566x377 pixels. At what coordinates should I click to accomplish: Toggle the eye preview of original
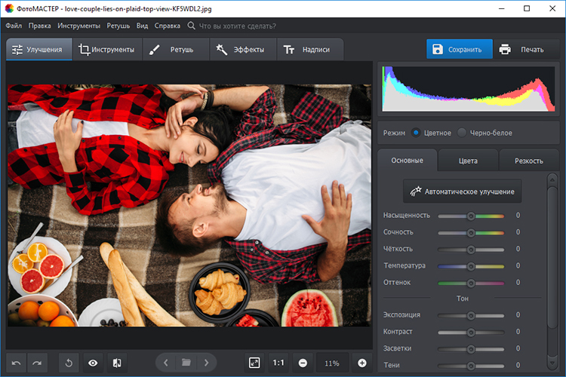click(x=93, y=363)
